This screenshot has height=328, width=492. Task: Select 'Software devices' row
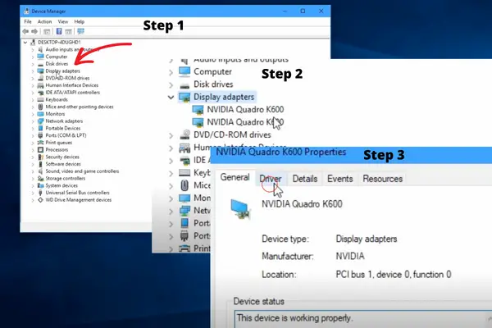coord(63,164)
